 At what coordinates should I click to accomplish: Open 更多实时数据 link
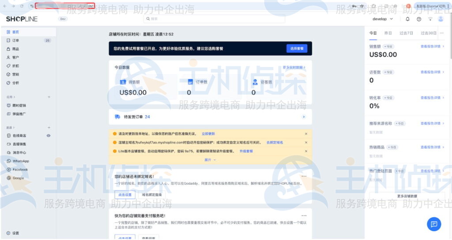pyautogui.click(x=294, y=67)
